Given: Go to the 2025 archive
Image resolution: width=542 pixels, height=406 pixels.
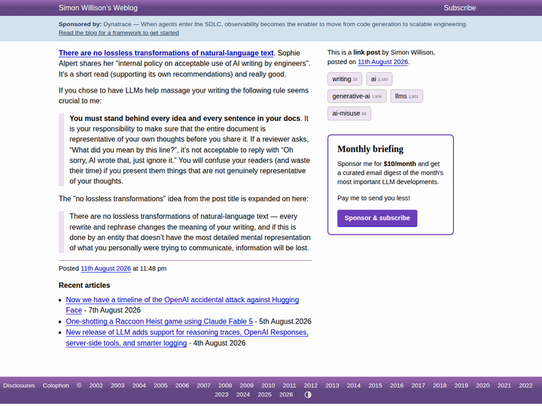Looking at the screenshot, I should pyautogui.click(x=264, y=395).
